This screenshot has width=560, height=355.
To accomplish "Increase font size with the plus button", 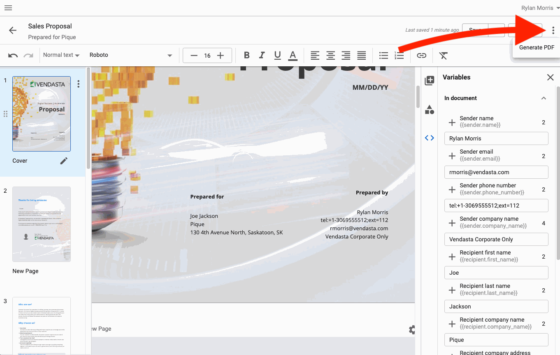I will 221,56.
